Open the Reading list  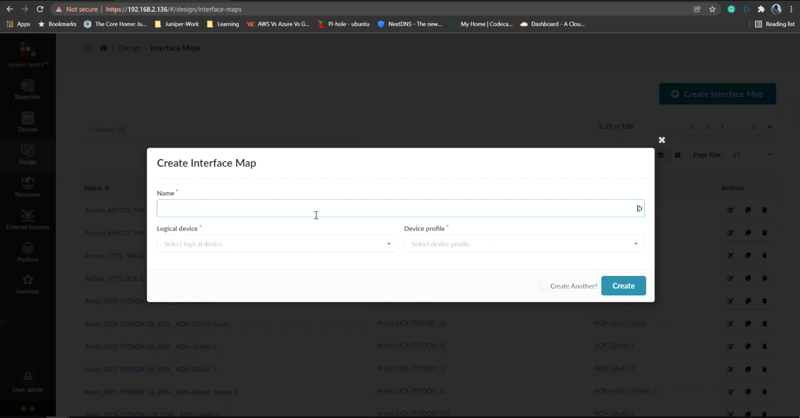(775, 24)
